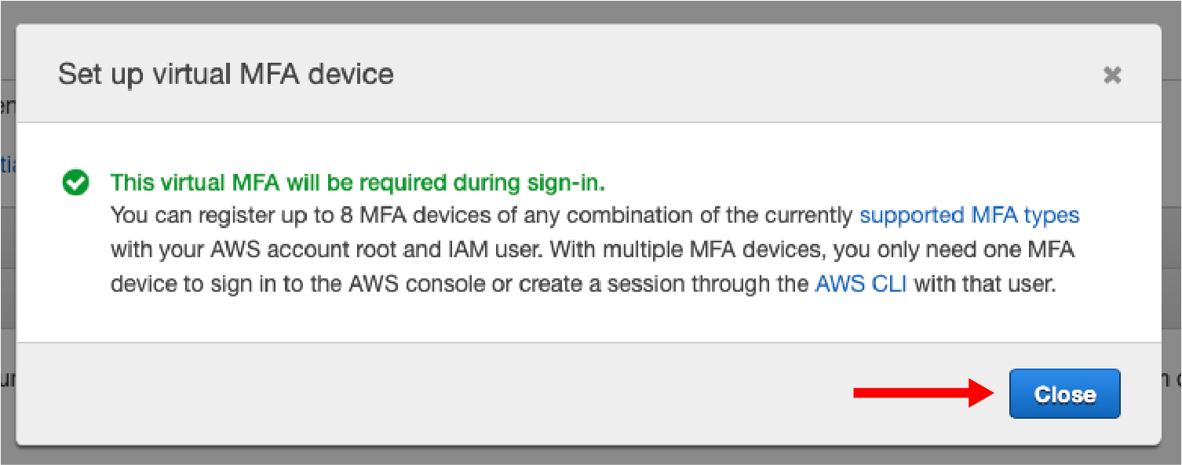
Task: Click cut-off background text at upper-left edge
Action: coord(7,105)
